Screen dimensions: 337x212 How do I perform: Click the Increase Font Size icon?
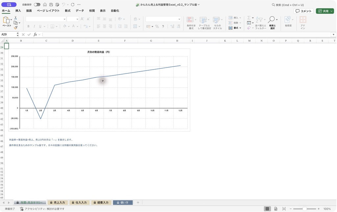(82, 19)
